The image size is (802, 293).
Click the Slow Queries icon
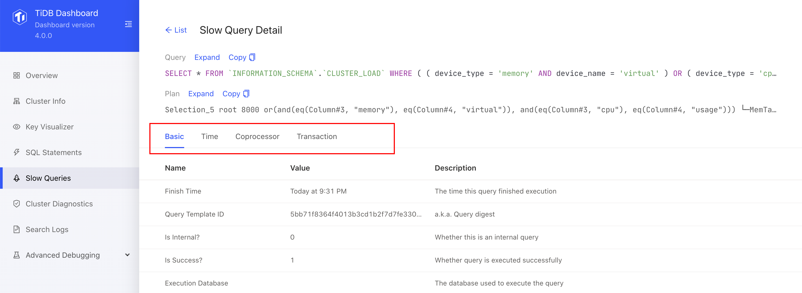click(17, 178)
